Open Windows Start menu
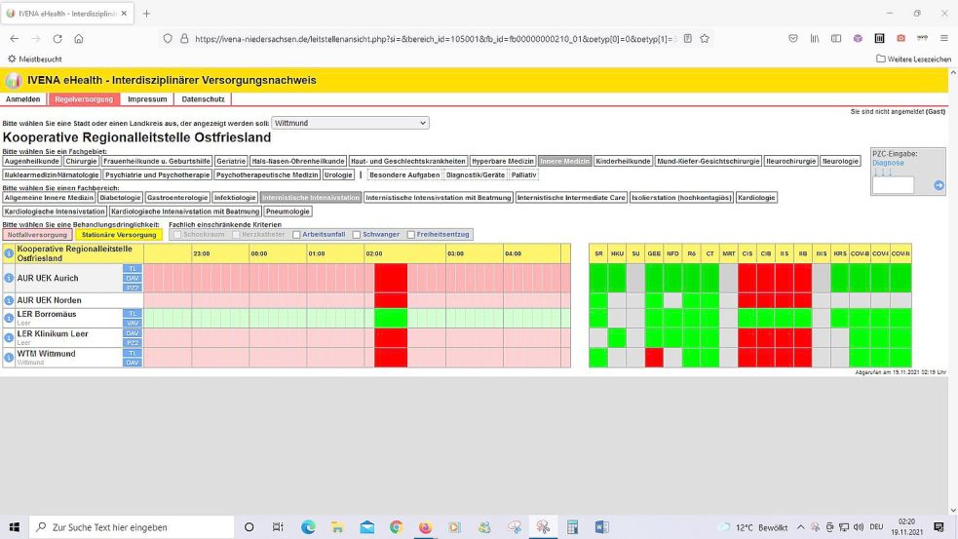The image size is (958, 539). point(14,526)
